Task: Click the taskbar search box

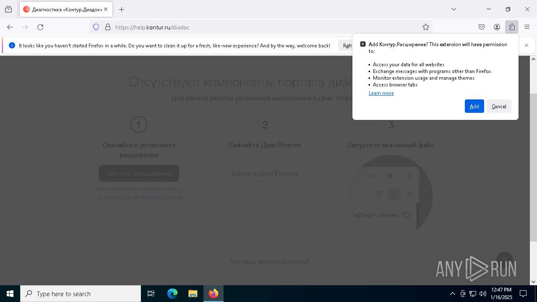Action: pyautogui.click(x=81, y=294)
